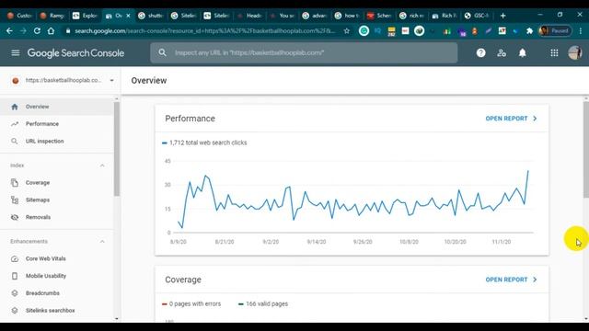Screen dimensions: 589x331
Task: Select Performance in the sidebar
Action: [57, 124]
